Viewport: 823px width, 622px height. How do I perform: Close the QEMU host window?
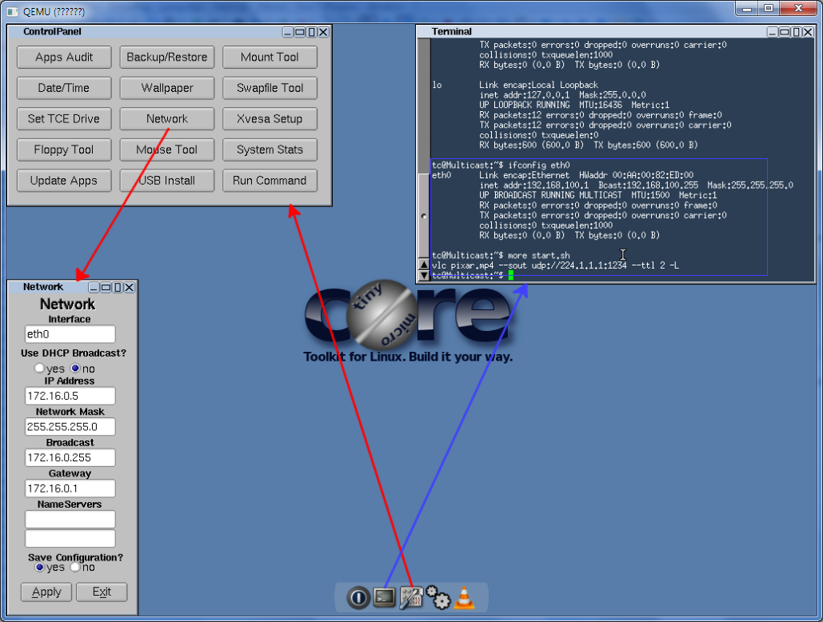[x=798, y=8]
